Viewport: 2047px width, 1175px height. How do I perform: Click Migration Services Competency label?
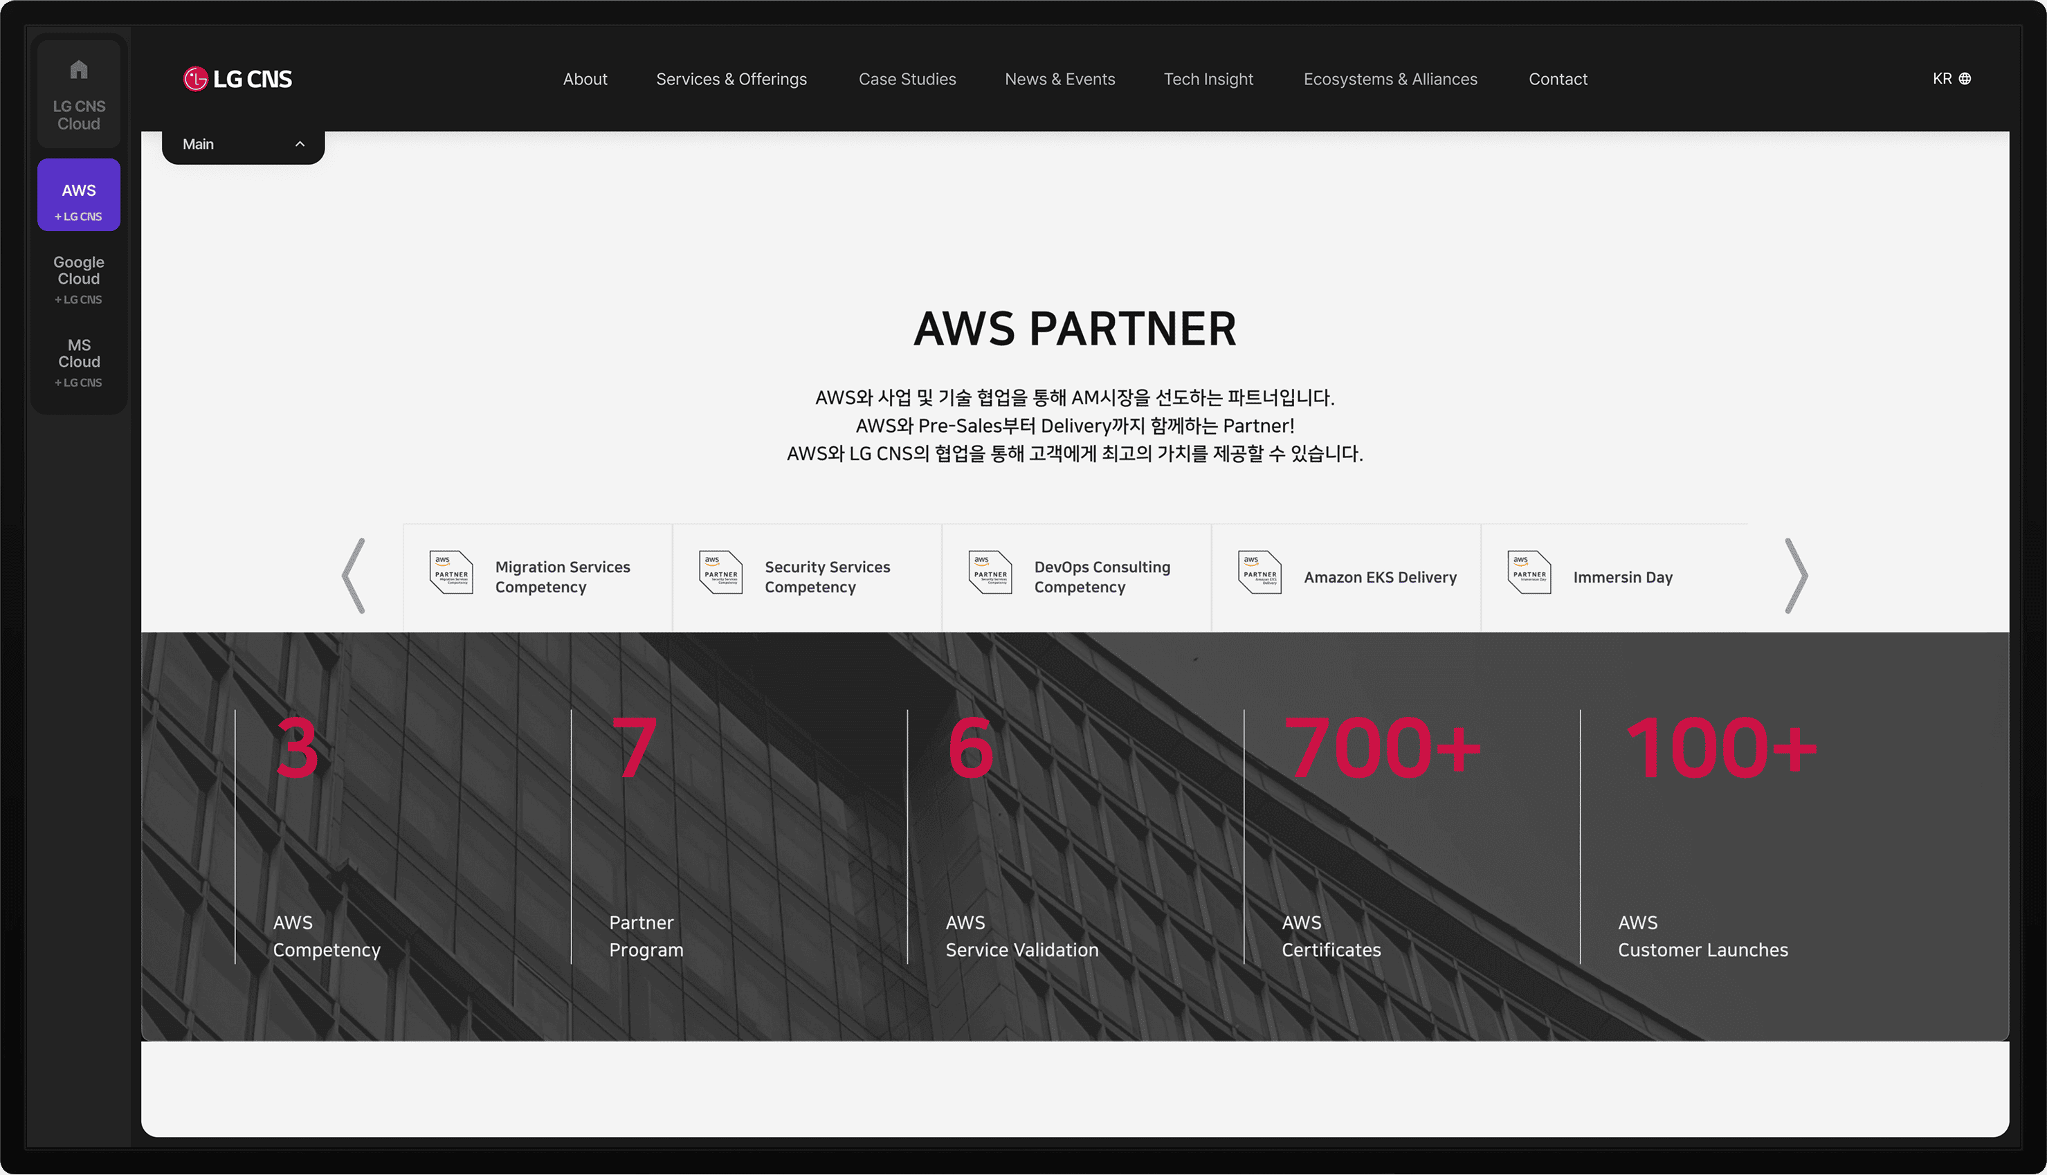563,577
